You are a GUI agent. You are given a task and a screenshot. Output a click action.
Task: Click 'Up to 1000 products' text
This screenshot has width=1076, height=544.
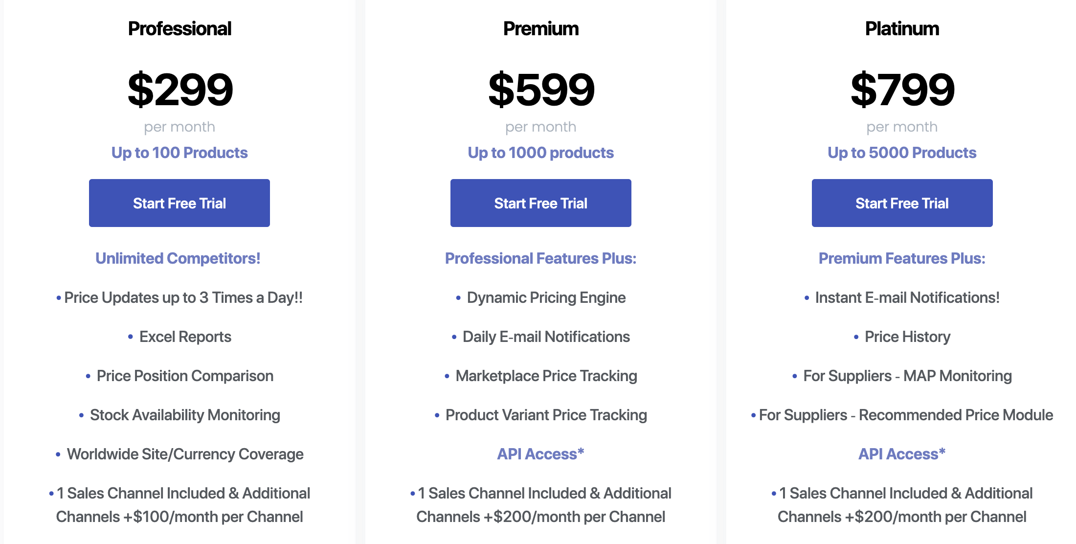[541, 153]
